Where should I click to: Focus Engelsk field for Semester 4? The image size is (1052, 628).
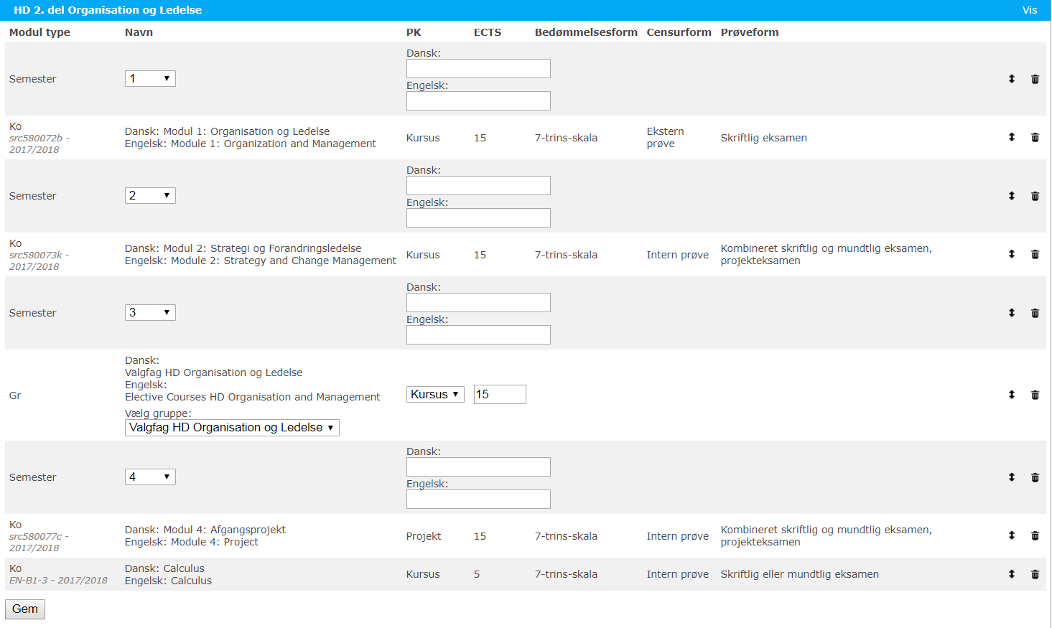click(x=478, y=499)
